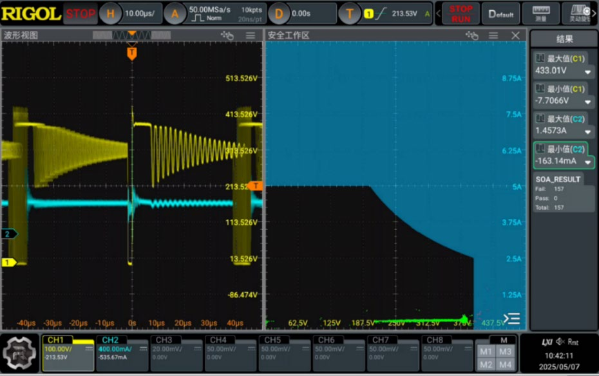599x376 pixels.
Task: Open the horizontal timebase H settings
Action: tap(130, 14)
